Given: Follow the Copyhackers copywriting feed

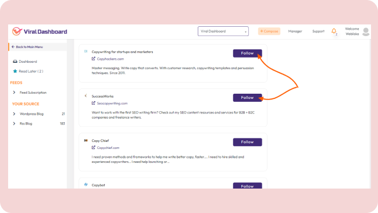Looking at the screenshot, I should (247, 54).
